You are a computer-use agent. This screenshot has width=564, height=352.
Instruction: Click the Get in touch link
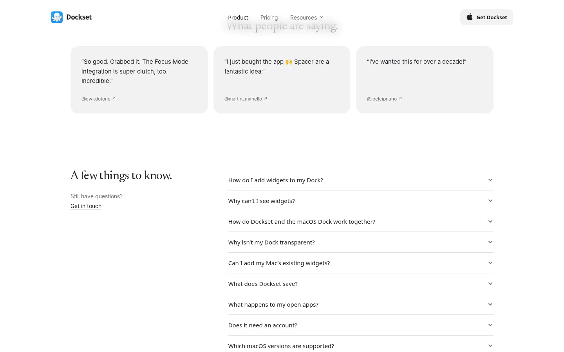(86, 206)
